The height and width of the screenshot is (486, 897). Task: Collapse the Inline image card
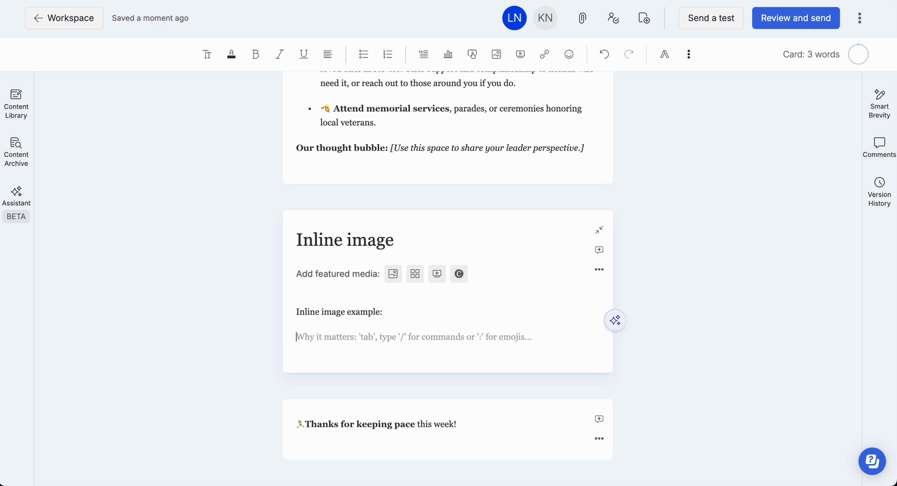(599, 230)
